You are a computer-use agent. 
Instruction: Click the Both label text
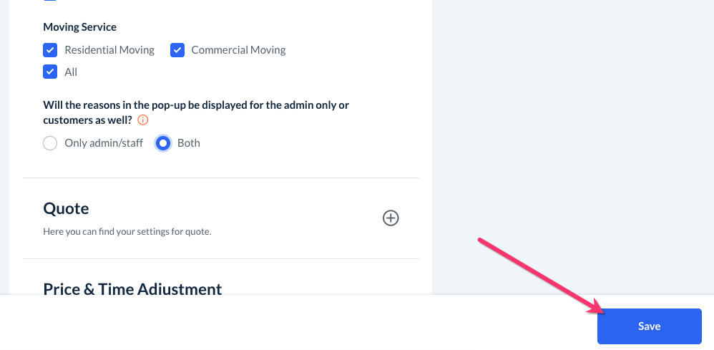189,143
